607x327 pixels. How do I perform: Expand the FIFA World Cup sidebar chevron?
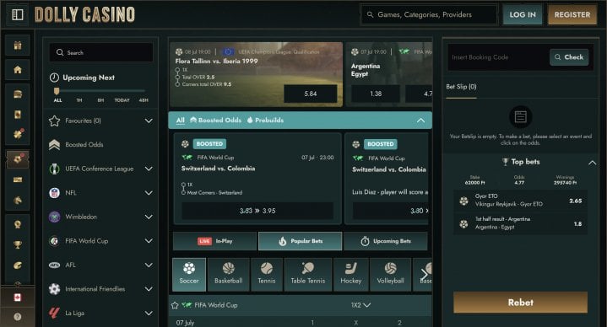tap(149, 241)
